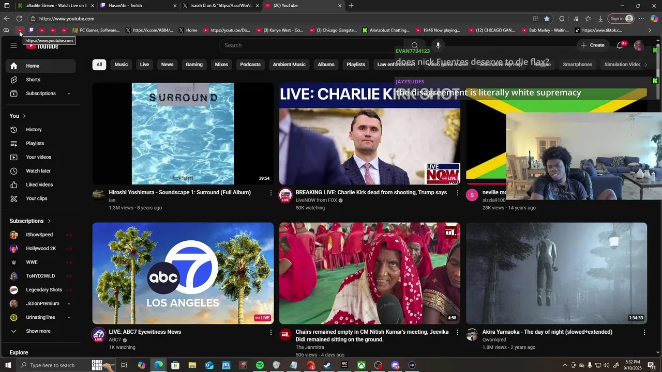Click the YouTube search field

coord(312,45)
